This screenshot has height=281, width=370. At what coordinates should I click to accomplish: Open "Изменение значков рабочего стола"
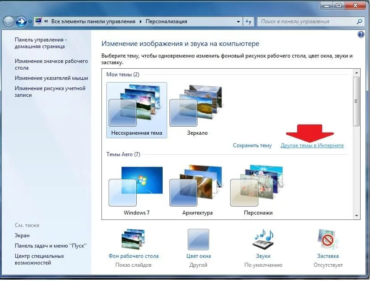coord(51,64)
